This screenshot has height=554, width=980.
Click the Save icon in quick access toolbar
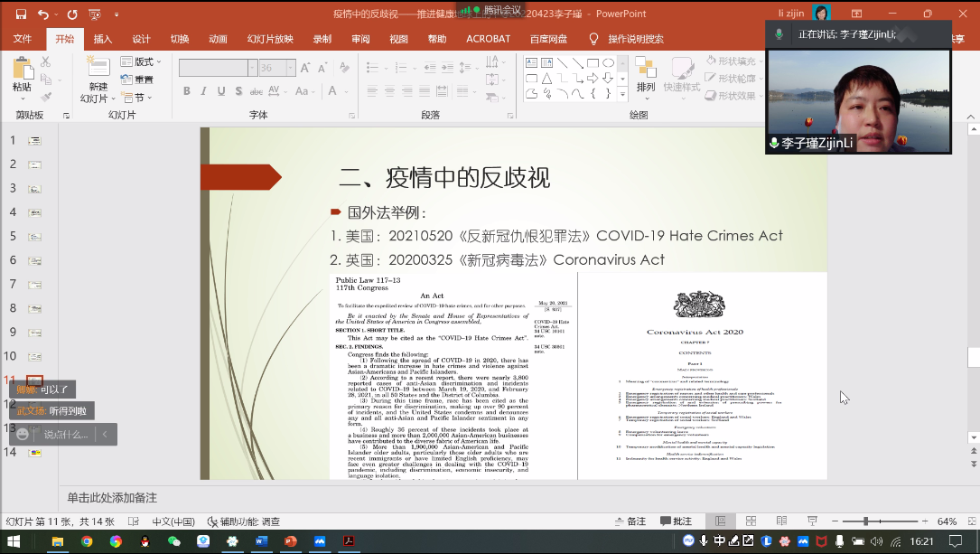(x=19, y=14)
